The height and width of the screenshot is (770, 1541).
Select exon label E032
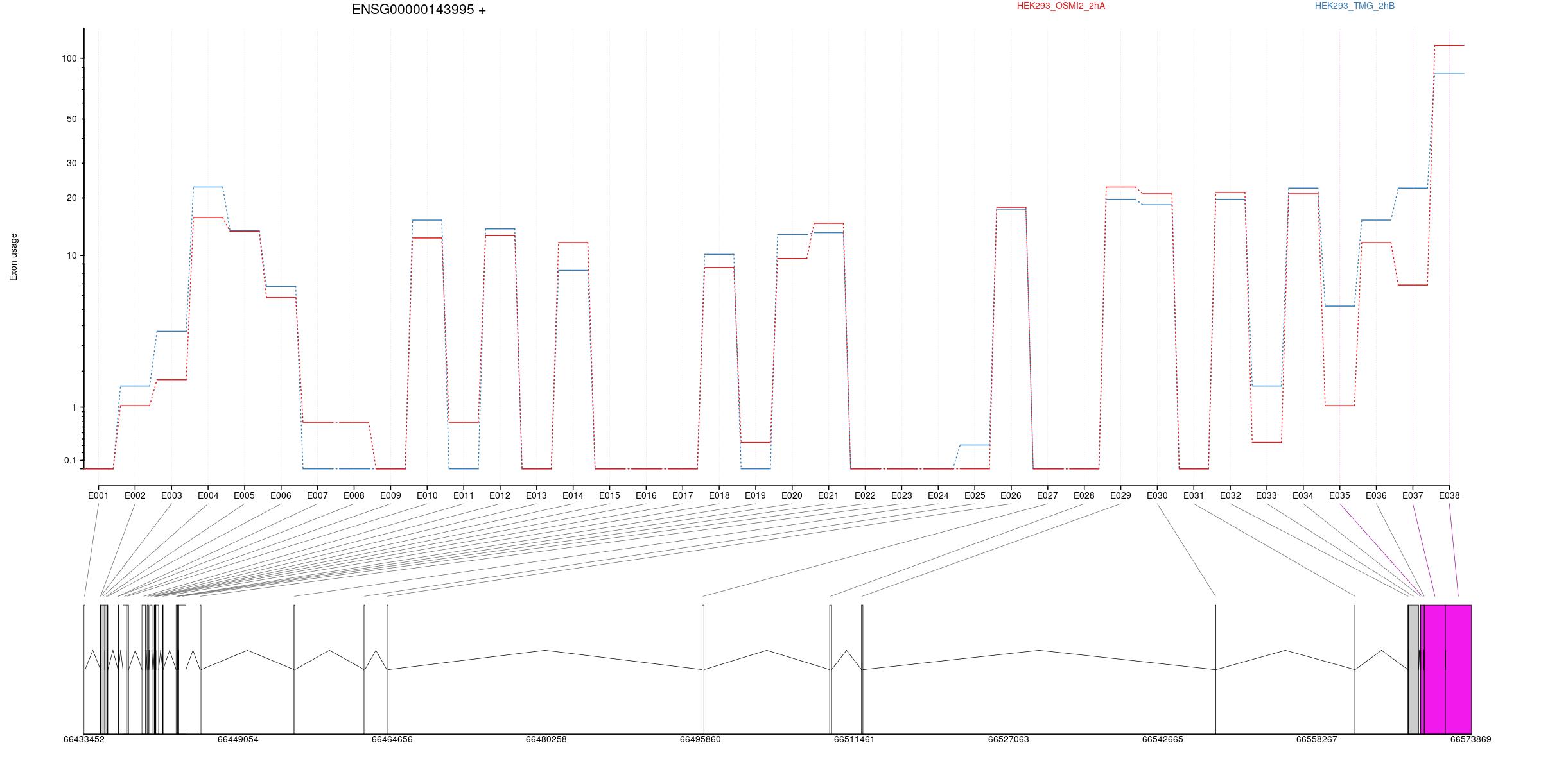1230,495
